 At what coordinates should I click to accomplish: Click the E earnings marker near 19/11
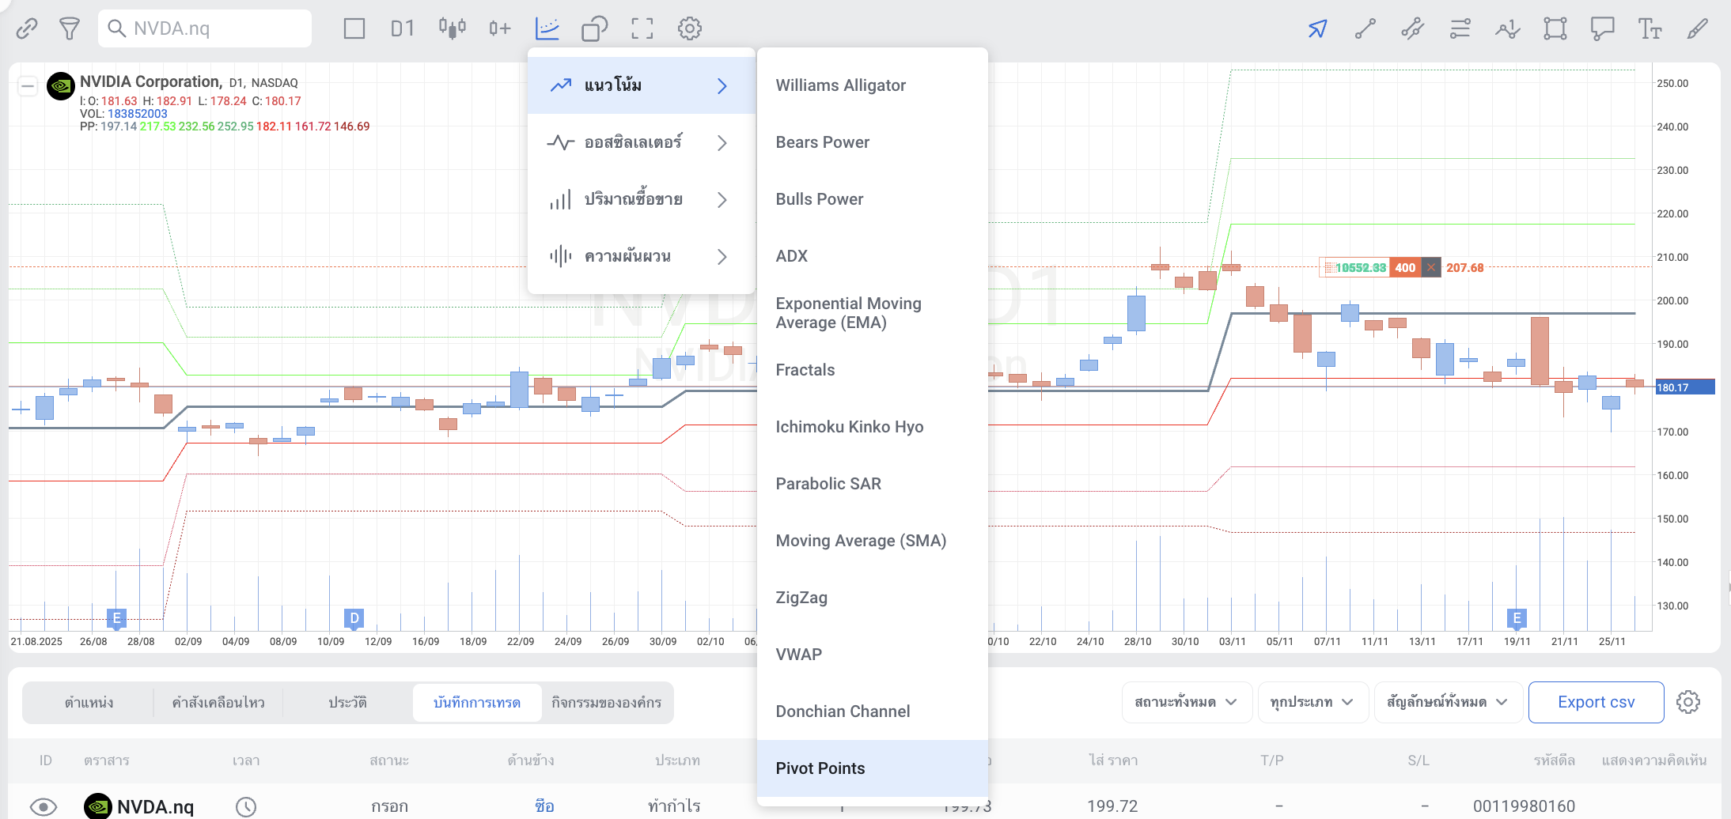point(1517,617)
